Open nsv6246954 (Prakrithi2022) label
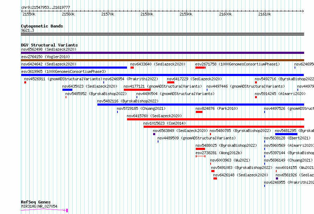Viewport: 314px width, 214px height. coord(131,79)
